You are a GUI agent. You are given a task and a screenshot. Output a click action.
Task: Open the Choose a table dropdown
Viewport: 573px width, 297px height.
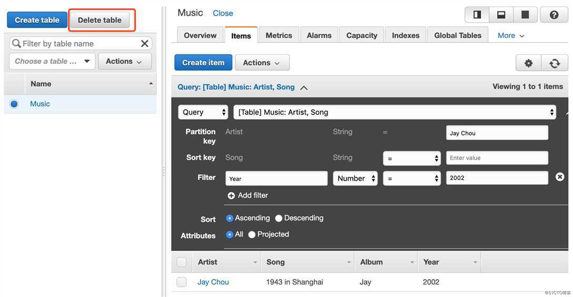click(52, 62)
